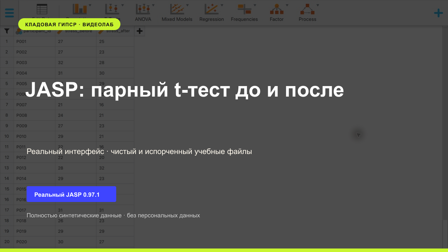Open the ANOVA module menu
The height and width of the screenshot is (252, 448).
click(x=143, y=12)
